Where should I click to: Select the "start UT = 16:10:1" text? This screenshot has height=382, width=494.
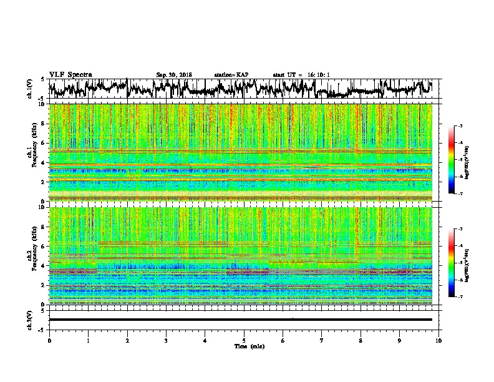click(301, 75)
